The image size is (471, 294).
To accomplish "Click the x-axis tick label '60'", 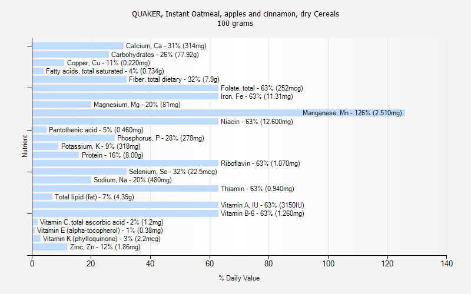I will pos(210,263).
